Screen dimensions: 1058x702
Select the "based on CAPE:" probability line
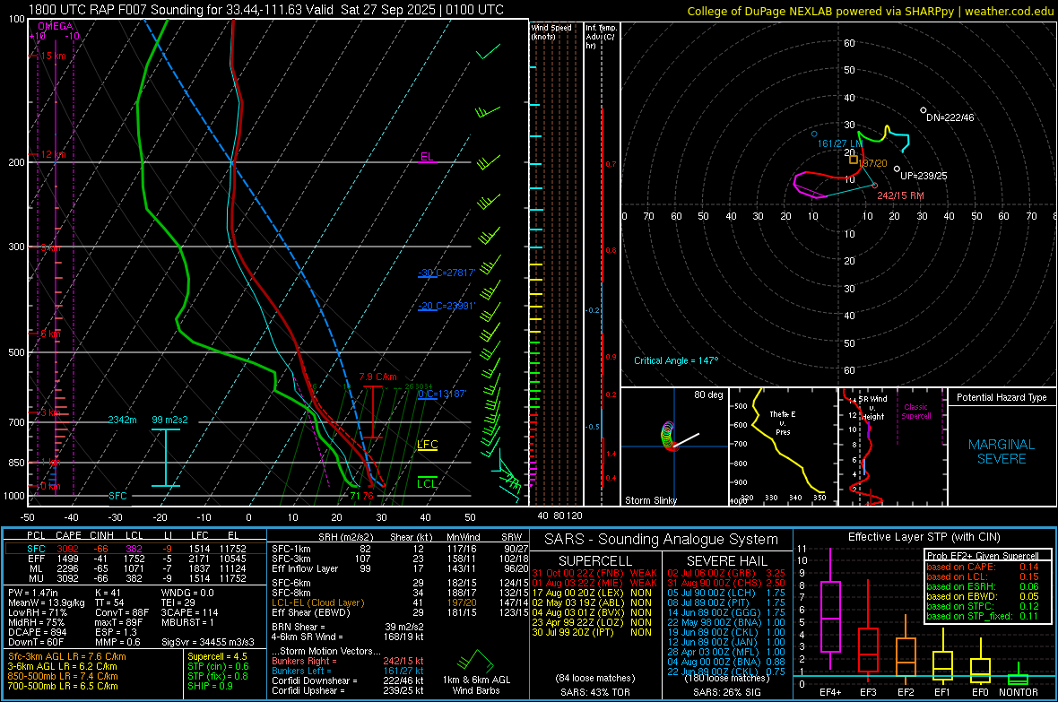coord(983,567)
